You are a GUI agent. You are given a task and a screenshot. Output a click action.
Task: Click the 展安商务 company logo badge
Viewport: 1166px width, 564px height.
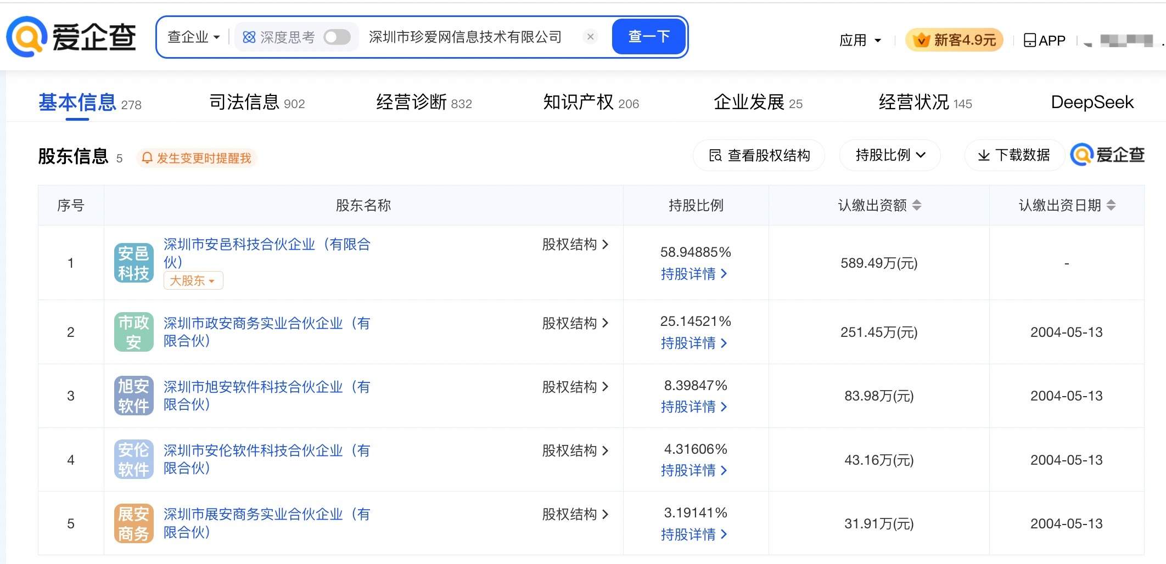coord(133,523)
